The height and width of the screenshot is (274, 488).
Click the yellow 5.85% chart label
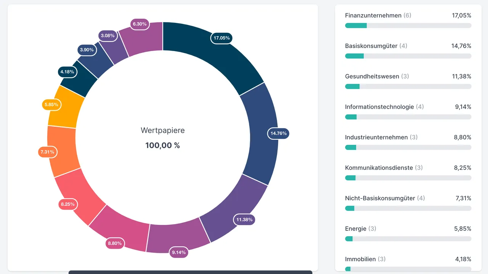pyautogui.click(x=51, y=105)
